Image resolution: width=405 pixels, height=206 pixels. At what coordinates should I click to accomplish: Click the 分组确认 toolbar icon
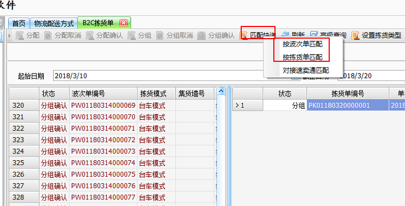click(201, 35)
